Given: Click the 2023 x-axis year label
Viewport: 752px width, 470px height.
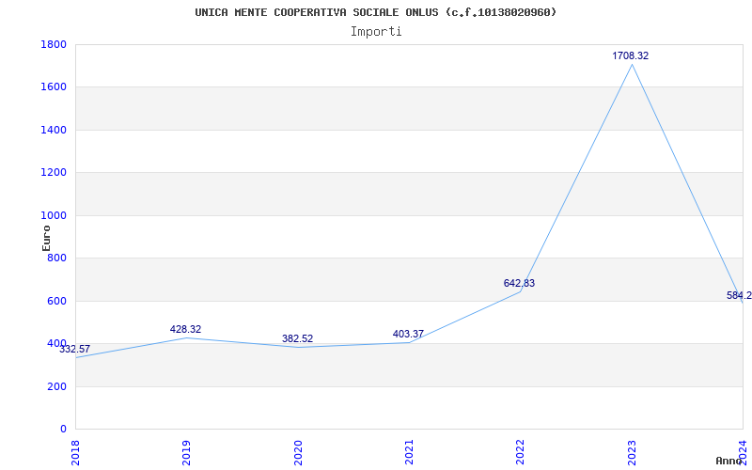Looking at the screenshot, I should coord(631,452).
